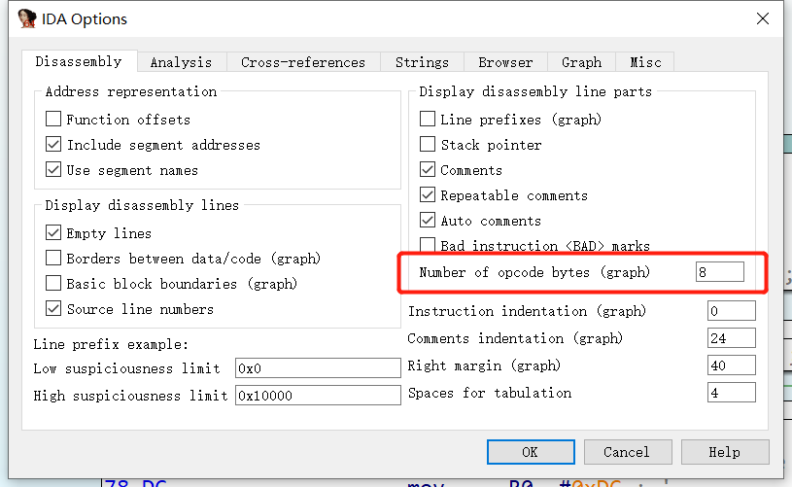Toggle Repeatable comments checkbox
Screen dimensions: 792x487
428,194
